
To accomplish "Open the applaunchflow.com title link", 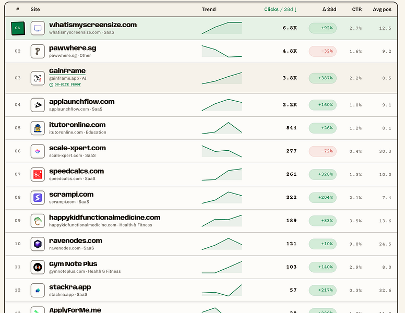I will pos(81,102).
